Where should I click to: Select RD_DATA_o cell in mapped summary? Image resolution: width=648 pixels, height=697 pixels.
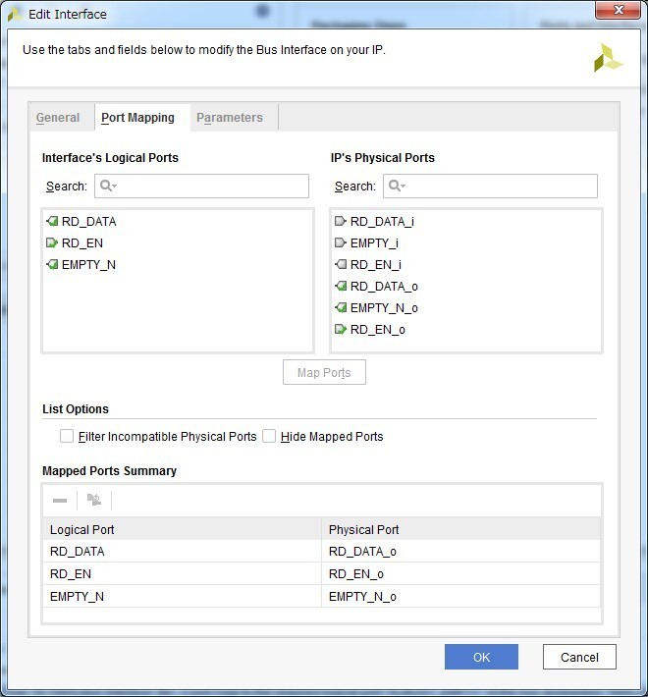460,551
